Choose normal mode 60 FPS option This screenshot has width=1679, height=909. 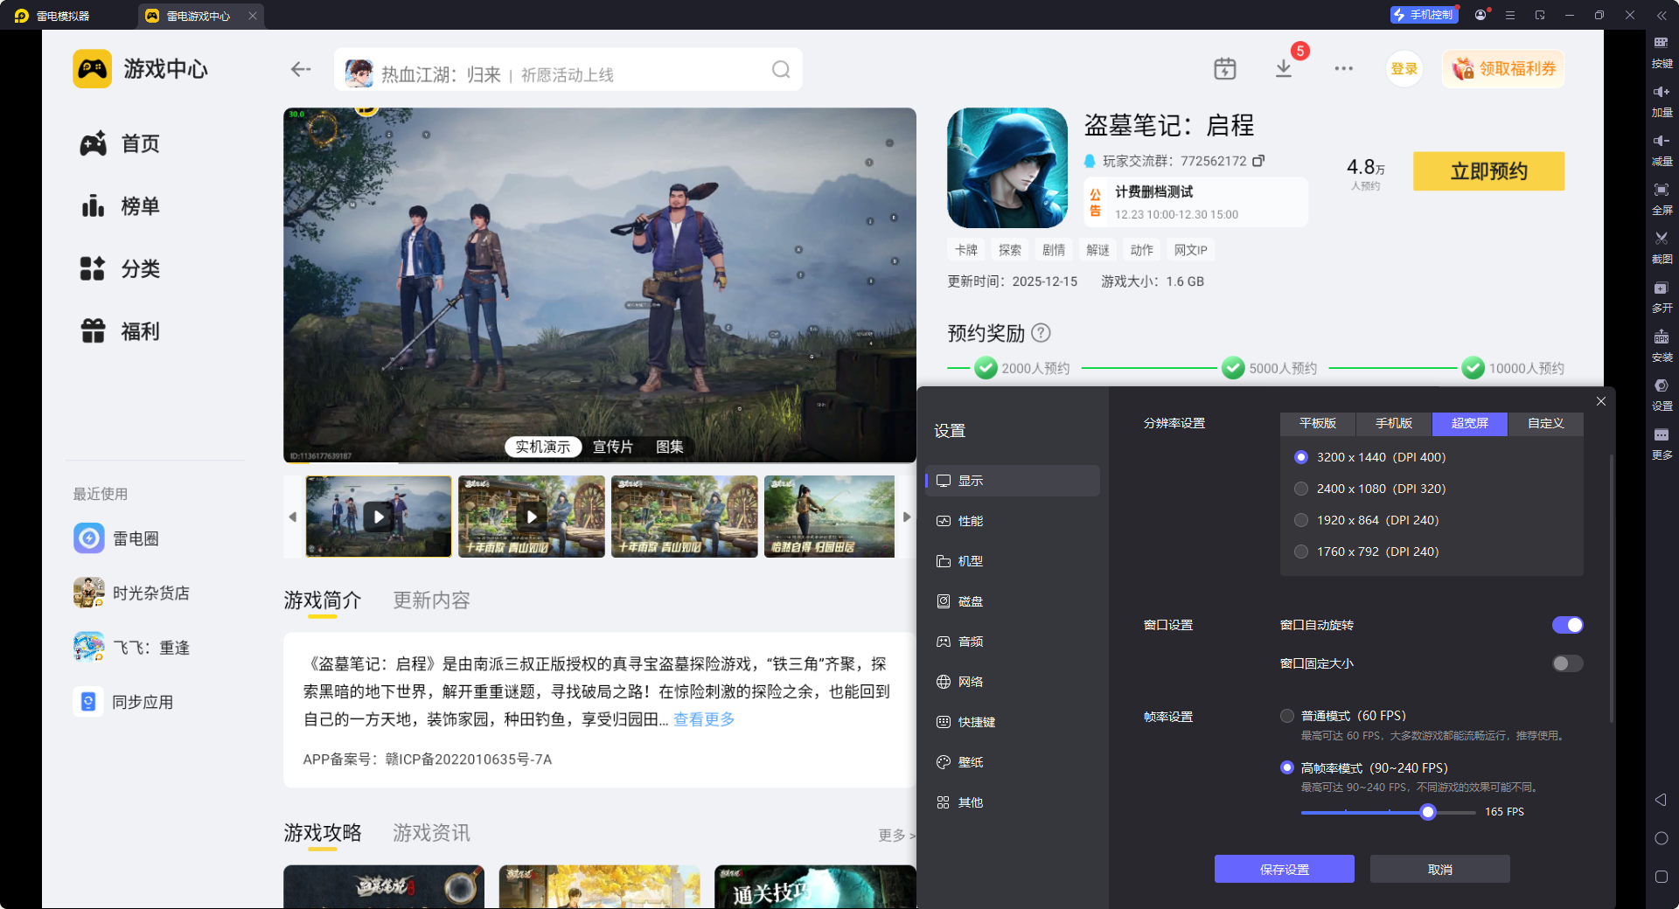point(1287,716)
